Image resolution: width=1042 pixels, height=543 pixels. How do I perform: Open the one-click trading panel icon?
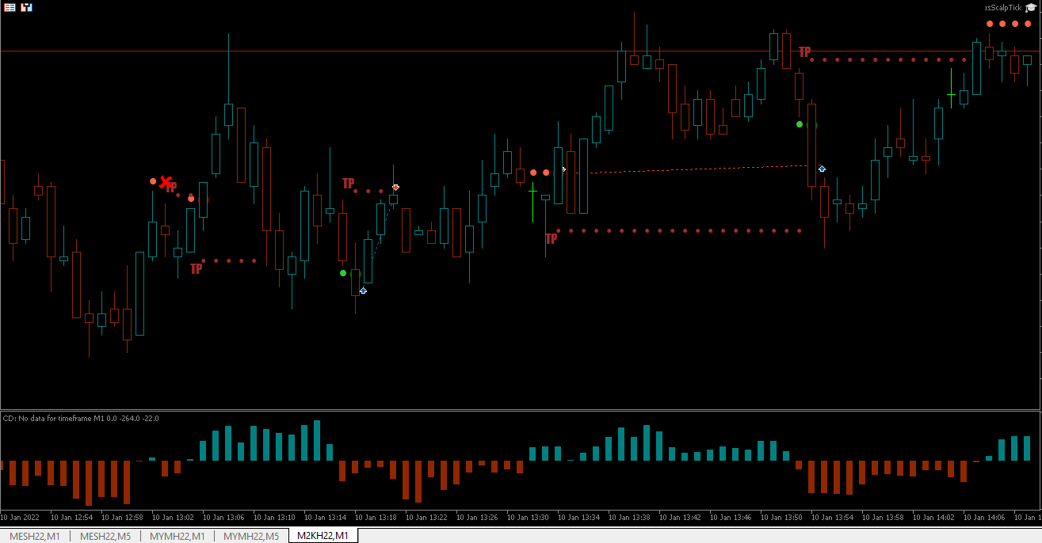click(10, 7)
